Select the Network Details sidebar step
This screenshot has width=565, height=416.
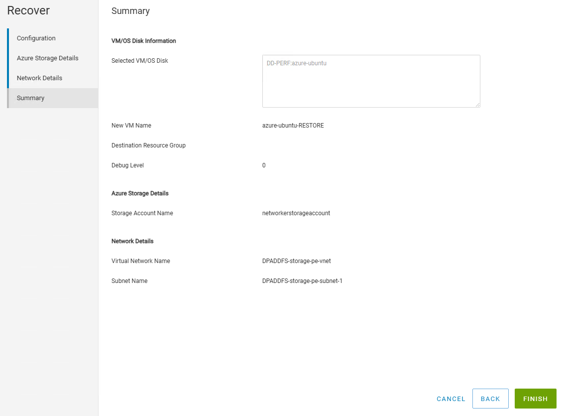click(40, 78)
